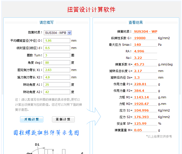
Task: Click the 弹簧重量 M result field
Action: coord(145,130)
